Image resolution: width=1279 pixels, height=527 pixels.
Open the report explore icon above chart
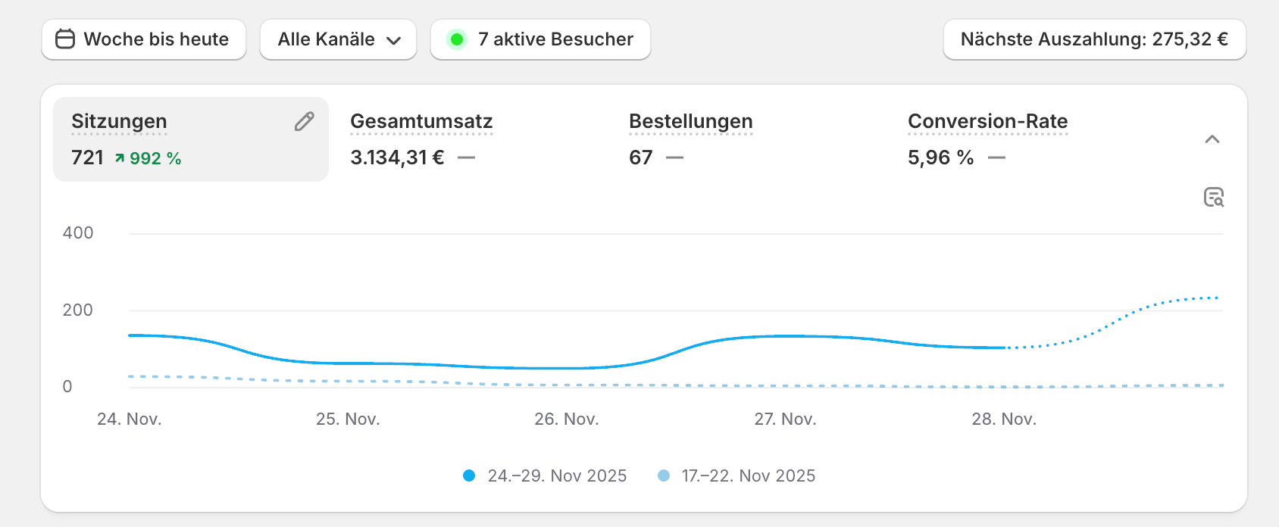[x=1214, y=198]
